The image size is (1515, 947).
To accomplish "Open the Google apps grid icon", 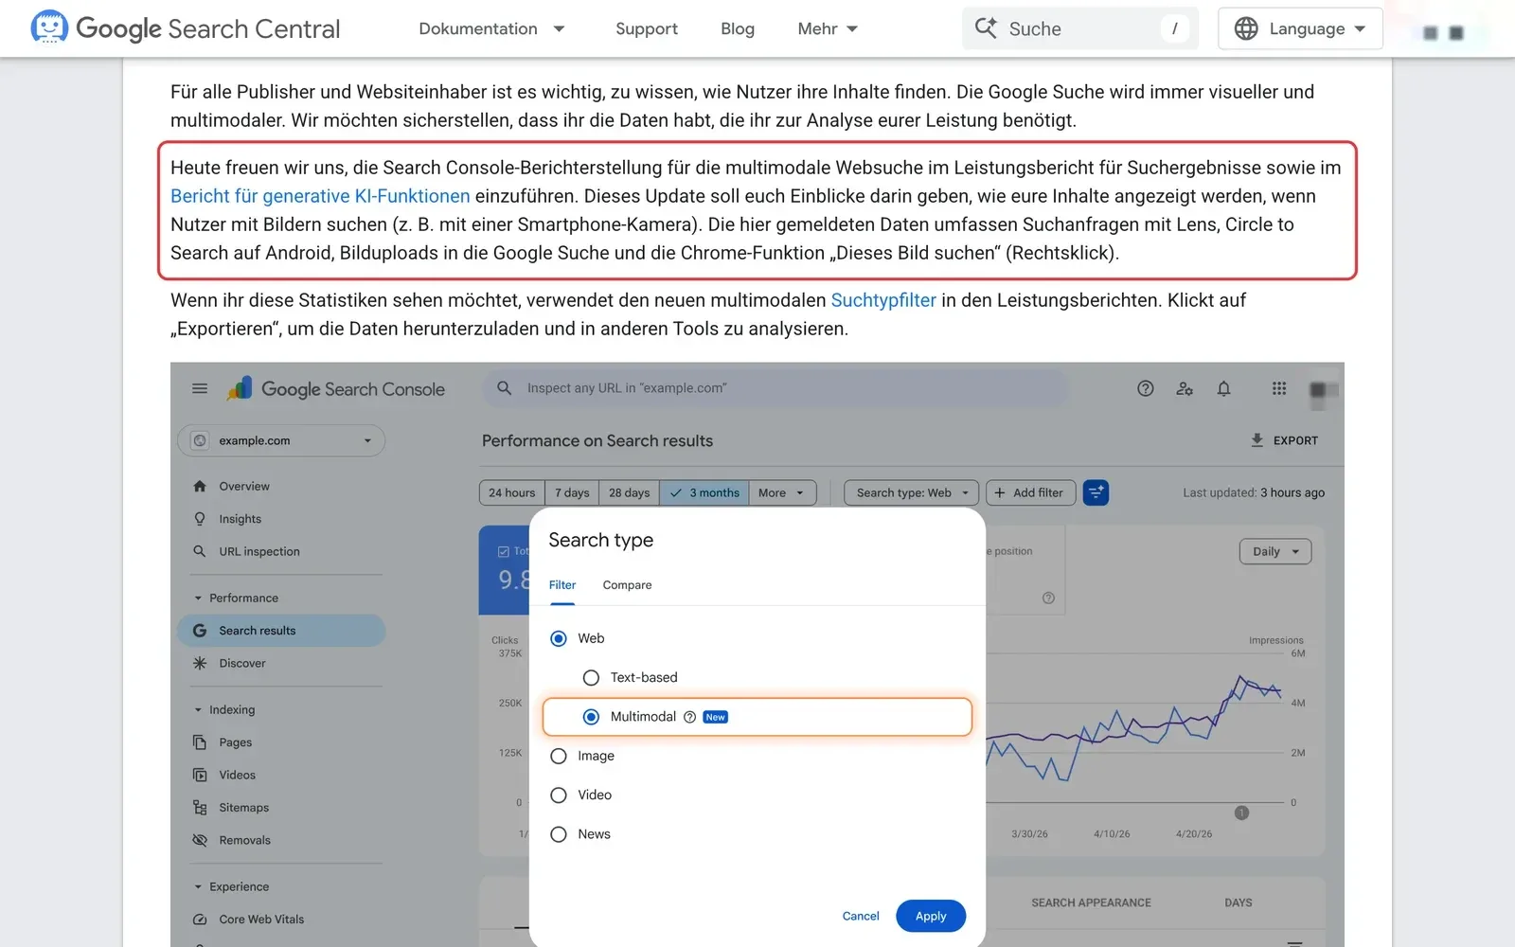I will [x=1279, y=388].
